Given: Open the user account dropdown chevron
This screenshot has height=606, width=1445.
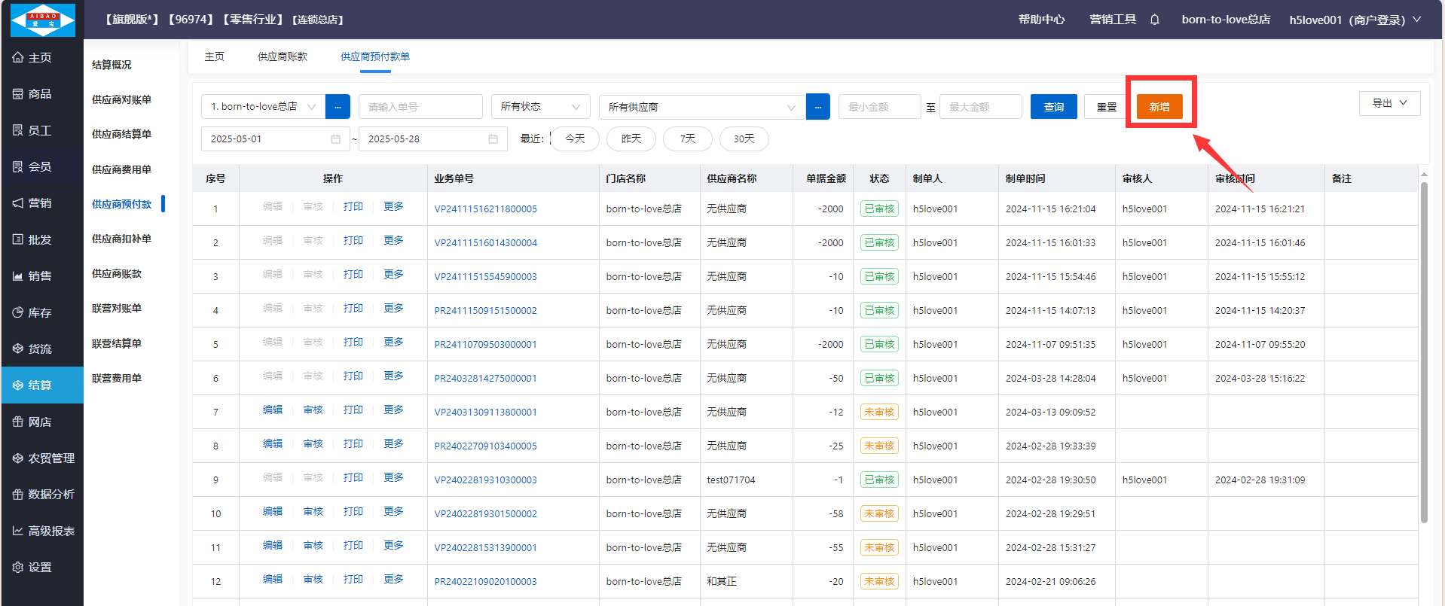Looking at the screenshot, I should (x=1417, y=20).
